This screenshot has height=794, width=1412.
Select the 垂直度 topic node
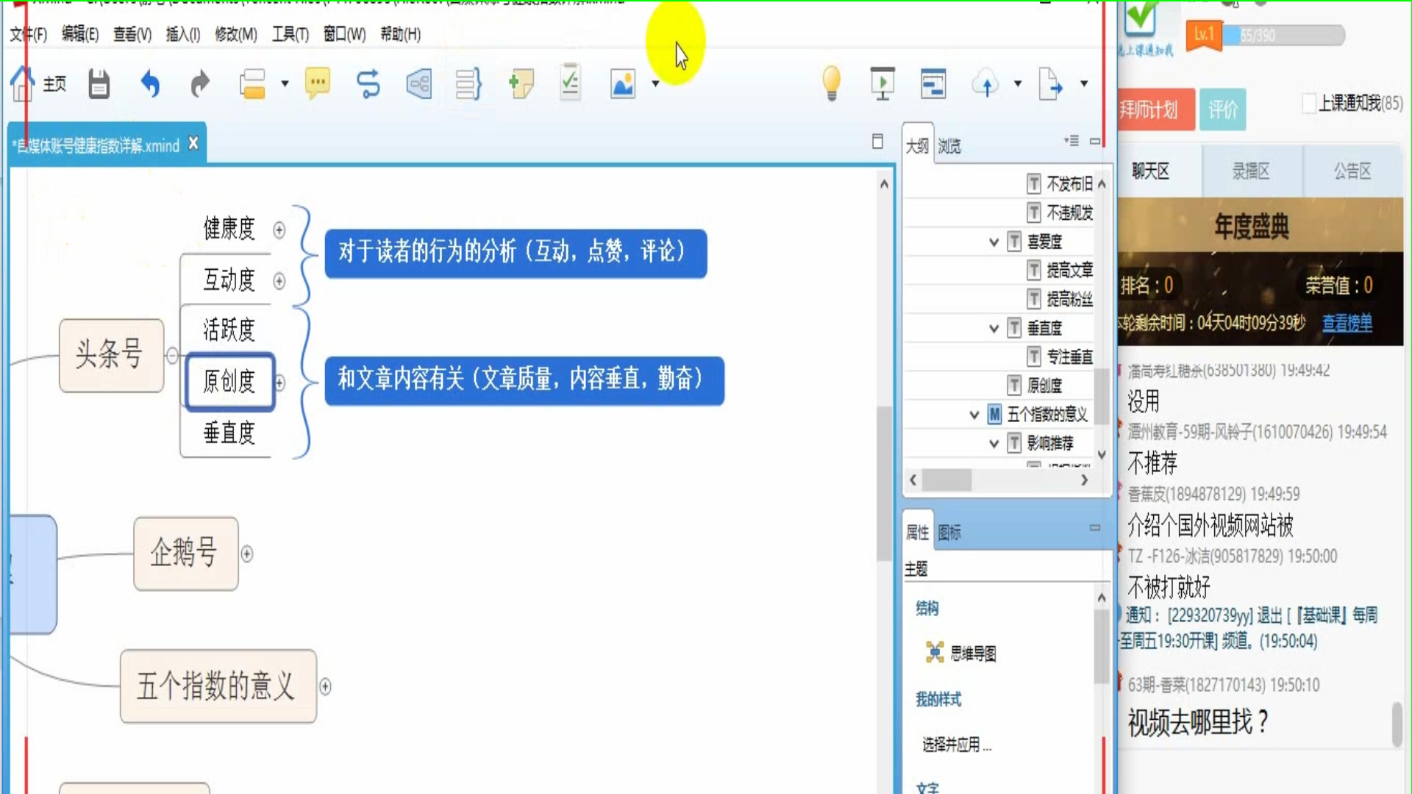pos(229,432)
